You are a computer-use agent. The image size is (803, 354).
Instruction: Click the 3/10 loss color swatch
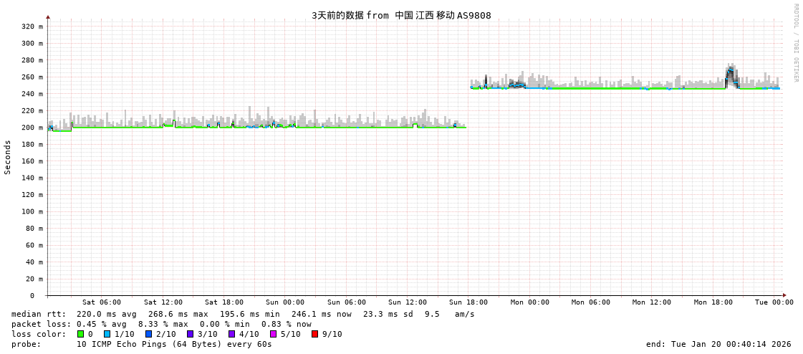coord(190,334)
